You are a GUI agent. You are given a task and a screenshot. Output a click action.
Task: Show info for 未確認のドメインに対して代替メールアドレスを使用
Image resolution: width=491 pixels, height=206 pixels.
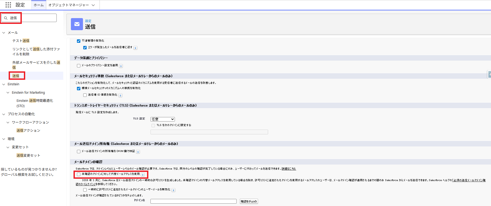click(143, 175)
